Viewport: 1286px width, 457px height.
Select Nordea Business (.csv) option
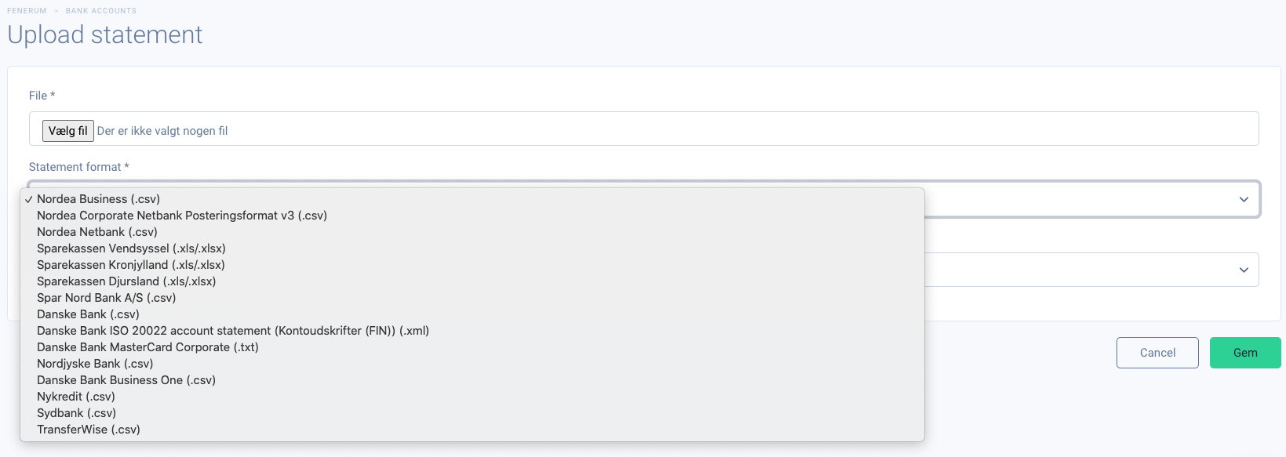[472, 199]
